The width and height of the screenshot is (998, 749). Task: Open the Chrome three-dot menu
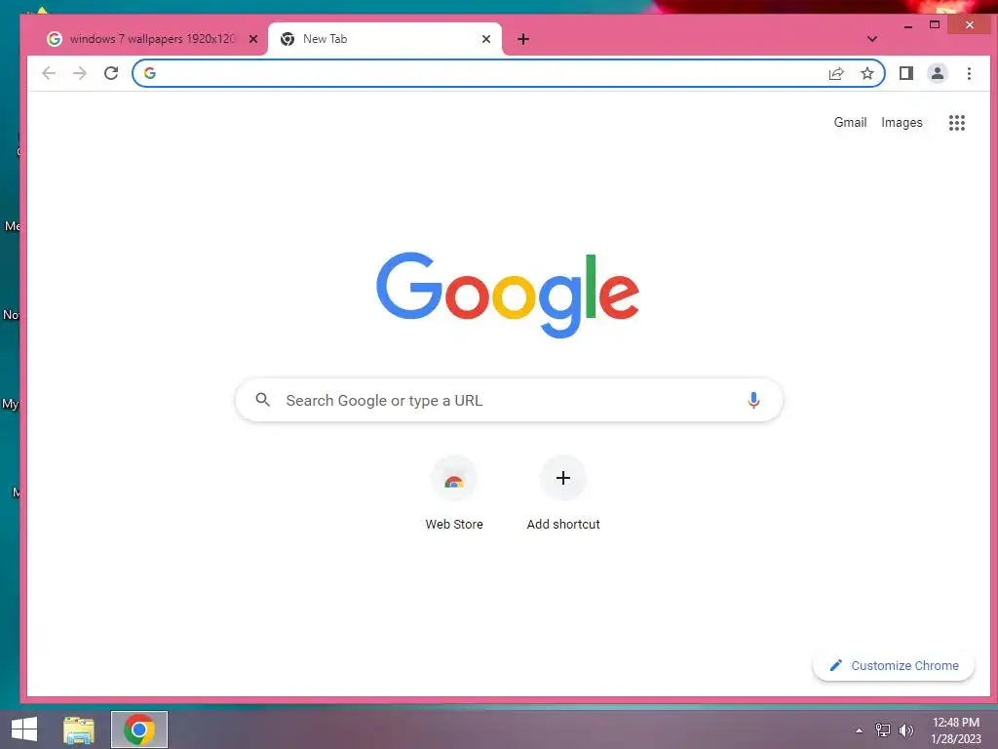969,73
